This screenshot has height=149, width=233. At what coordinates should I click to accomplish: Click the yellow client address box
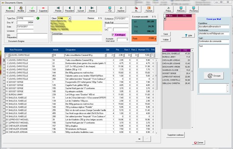click(76, 26)
